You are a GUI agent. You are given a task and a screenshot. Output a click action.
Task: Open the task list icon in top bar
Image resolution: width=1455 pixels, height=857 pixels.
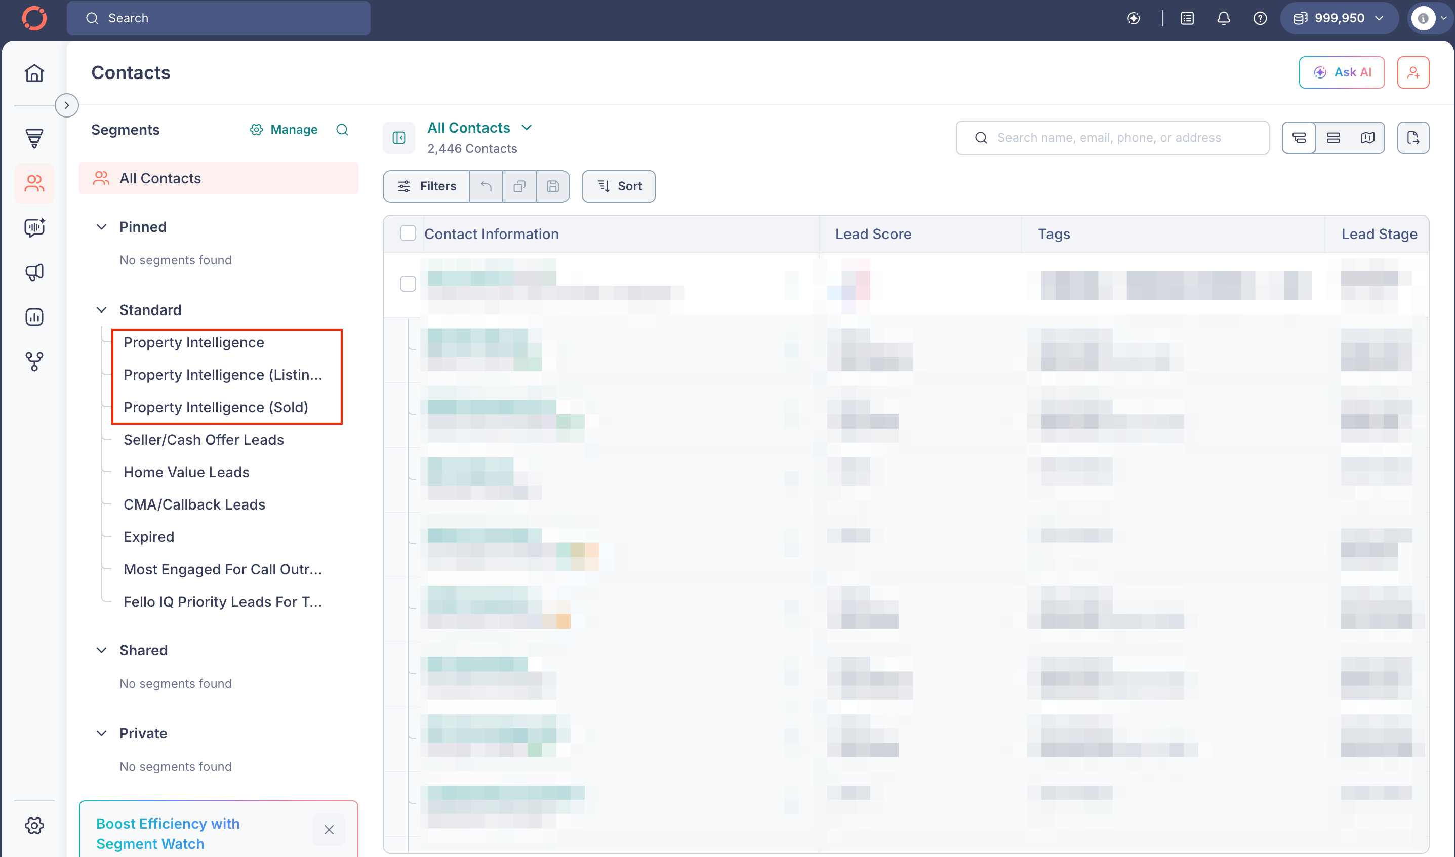1187,18
